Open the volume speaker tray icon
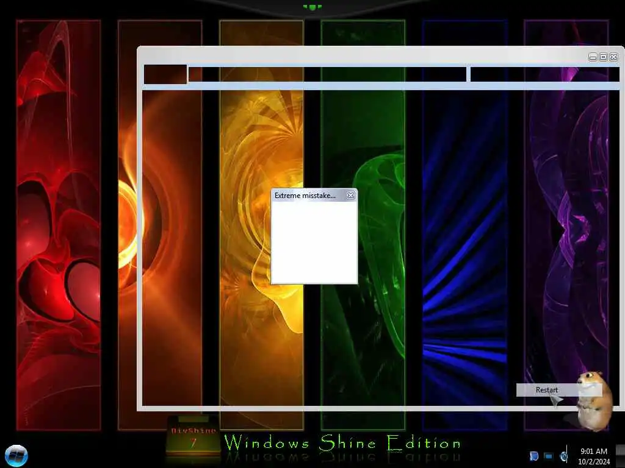Image resolution: width=625 pixels, height=468 pixels. tap(564, 456)
